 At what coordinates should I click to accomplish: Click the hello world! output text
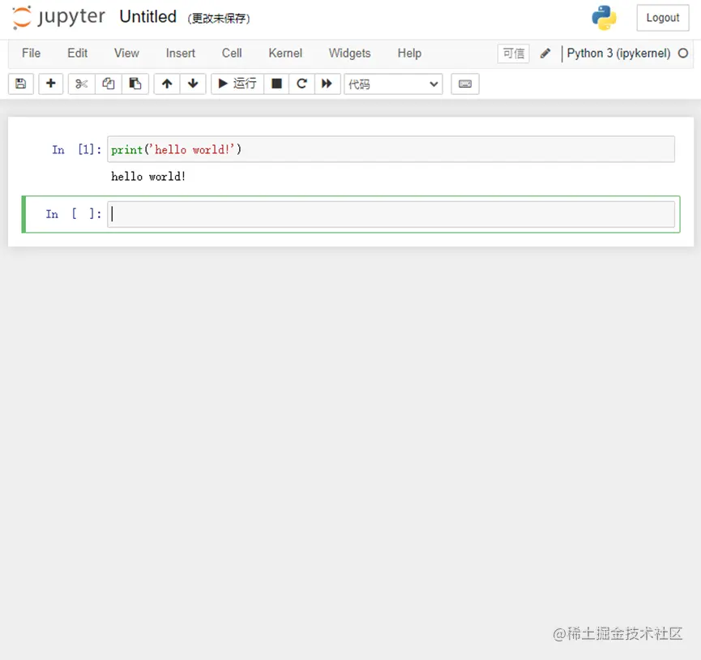click(x=148, y=177)
